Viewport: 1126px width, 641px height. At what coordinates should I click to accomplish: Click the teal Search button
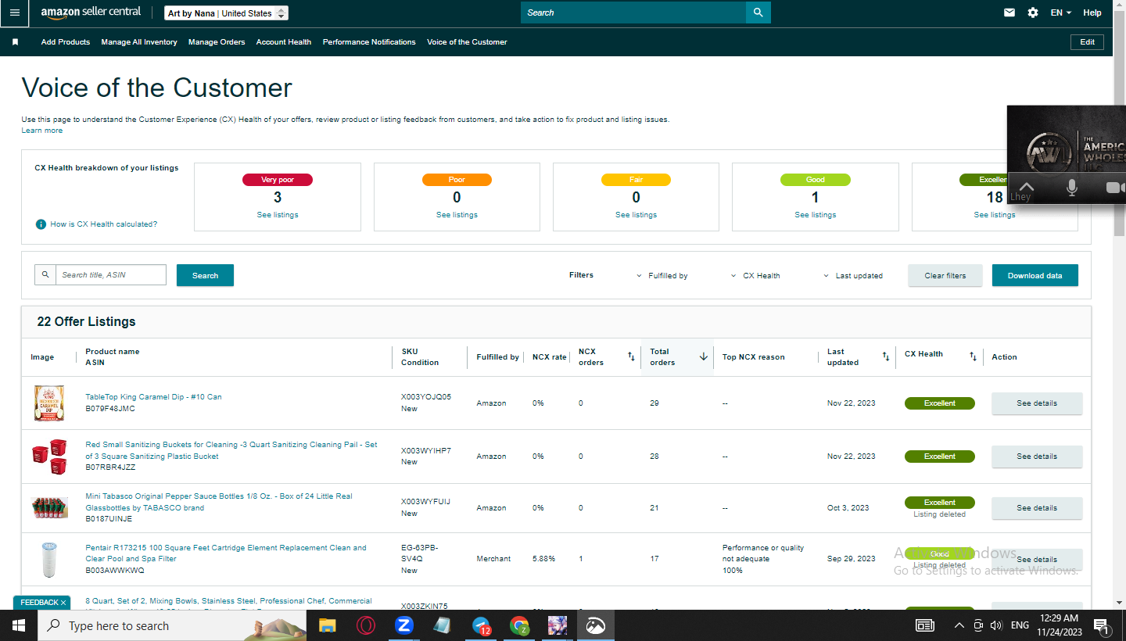[205, 275]
